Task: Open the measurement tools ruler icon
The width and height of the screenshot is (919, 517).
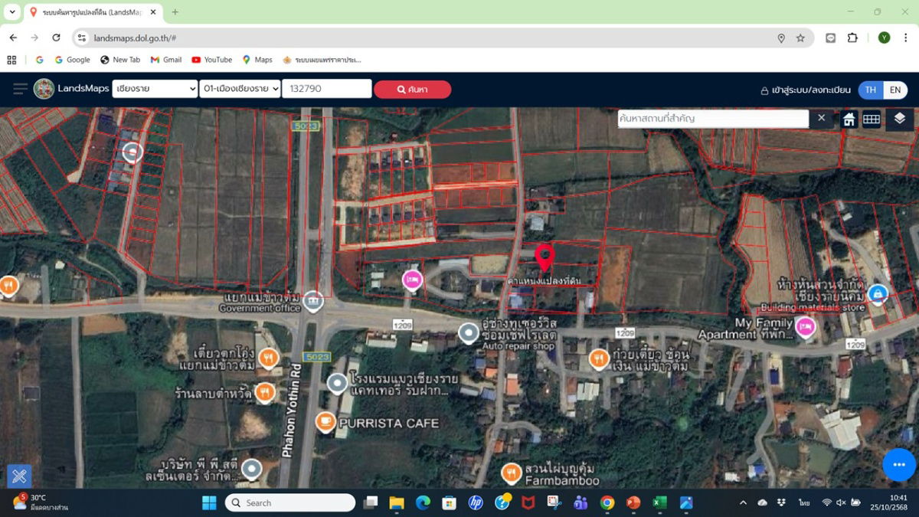Action: point(19,476)
